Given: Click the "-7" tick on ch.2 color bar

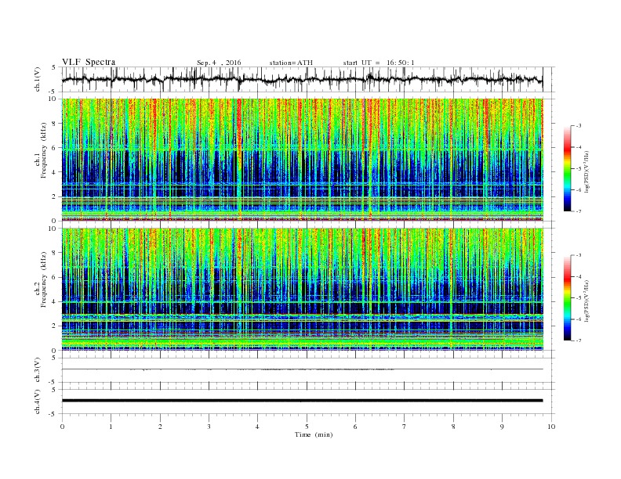Looking at the screenshot, I should tap(578, 340).
